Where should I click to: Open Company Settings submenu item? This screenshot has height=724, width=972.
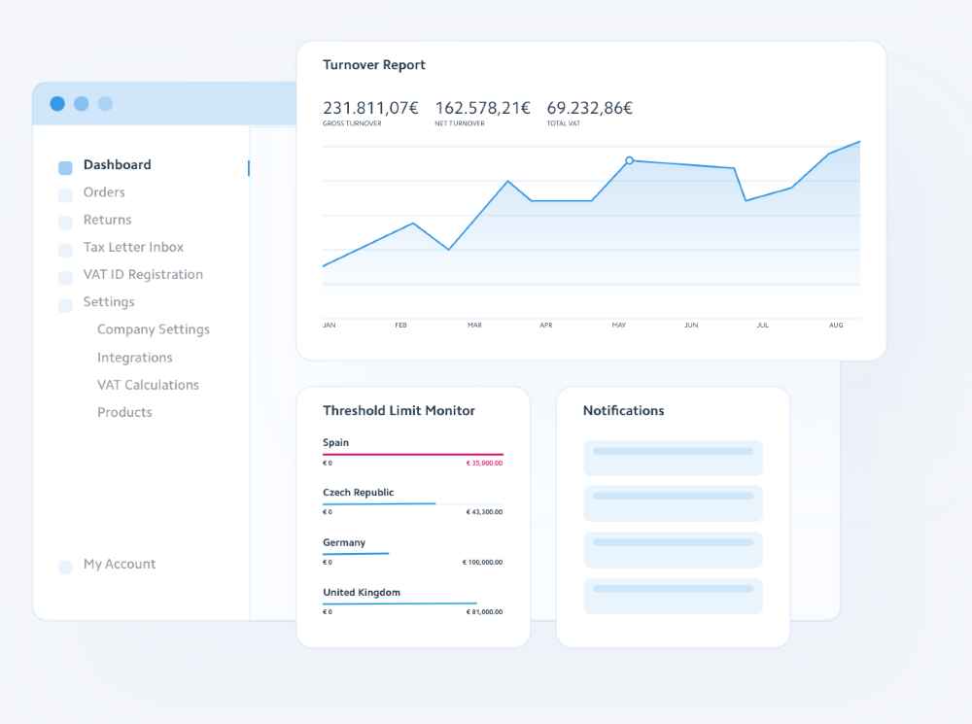[154, 329]
